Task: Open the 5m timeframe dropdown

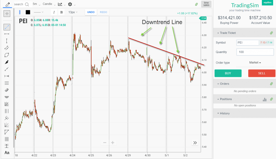Action: click(x=37, y=4)
